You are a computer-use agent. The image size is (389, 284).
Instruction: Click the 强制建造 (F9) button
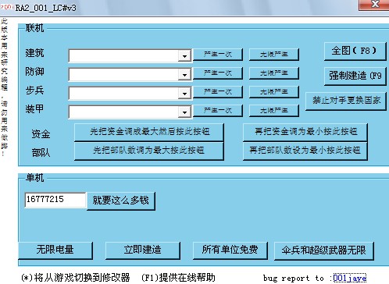pyautogui.click(x=355, y=76)
